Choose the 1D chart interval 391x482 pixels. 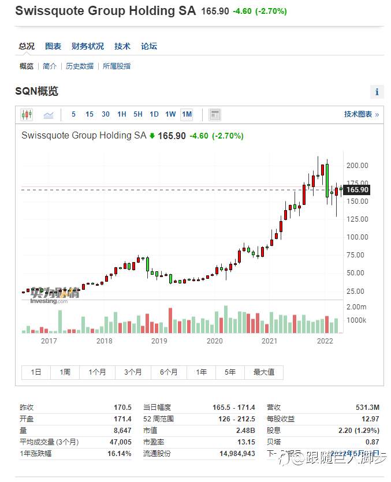pyautogui.click(x=154, y=114)
